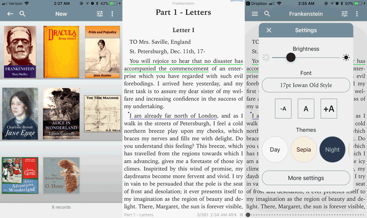The width and height of the screenshot is (367, 218).
Task: Tap search icon in Frankenstein reader header
Action: 267,14
